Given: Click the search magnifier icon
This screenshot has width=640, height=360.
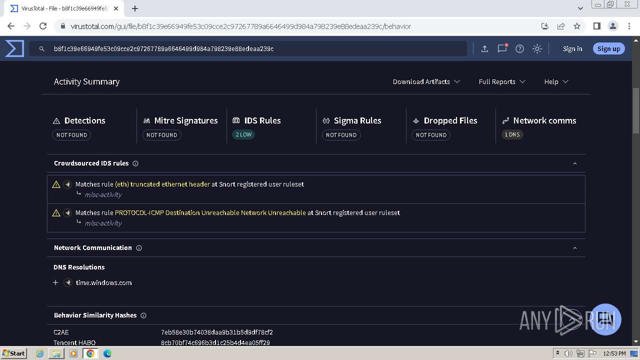Looking at the screenshot, I should [42, 49].
